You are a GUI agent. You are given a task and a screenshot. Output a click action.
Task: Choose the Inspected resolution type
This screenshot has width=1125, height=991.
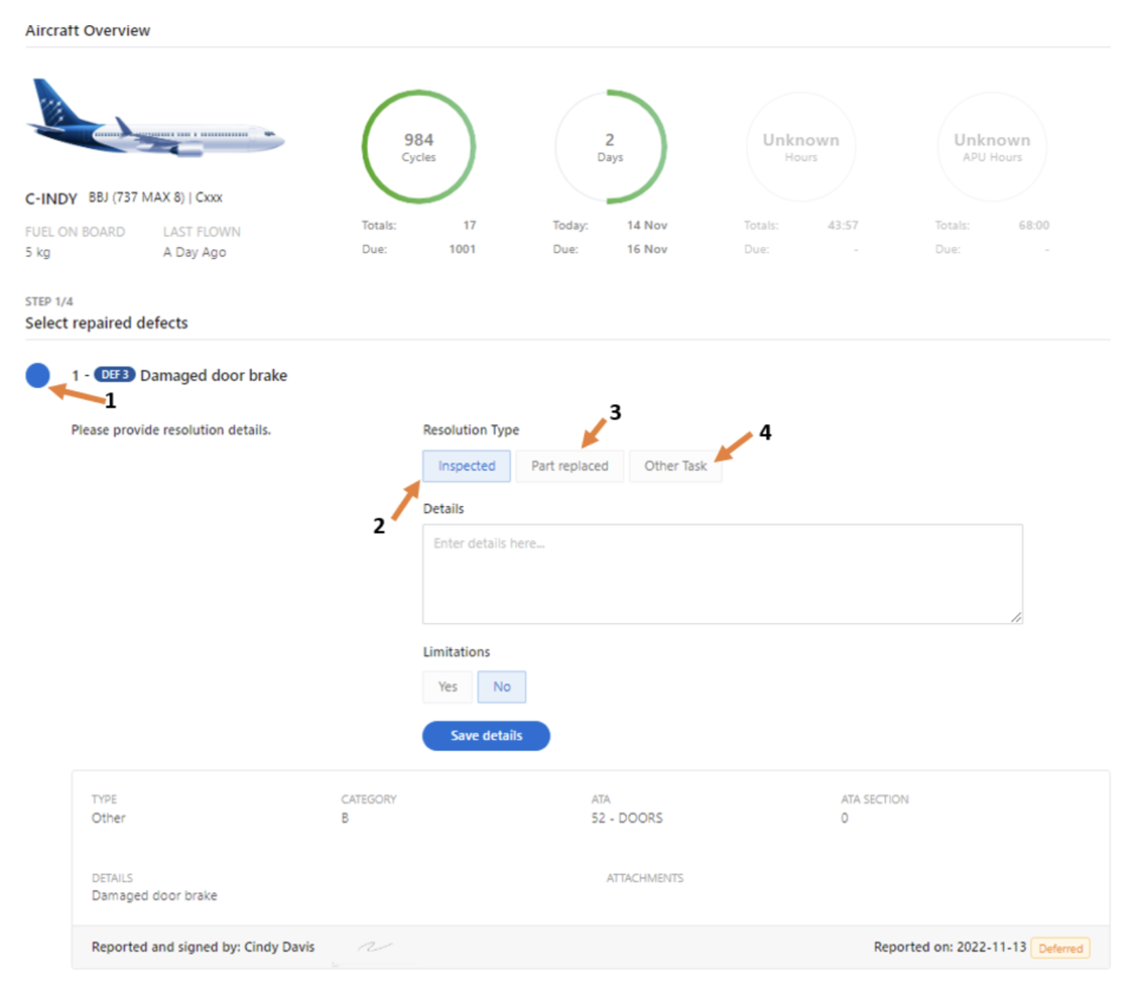tap(466, 466)
